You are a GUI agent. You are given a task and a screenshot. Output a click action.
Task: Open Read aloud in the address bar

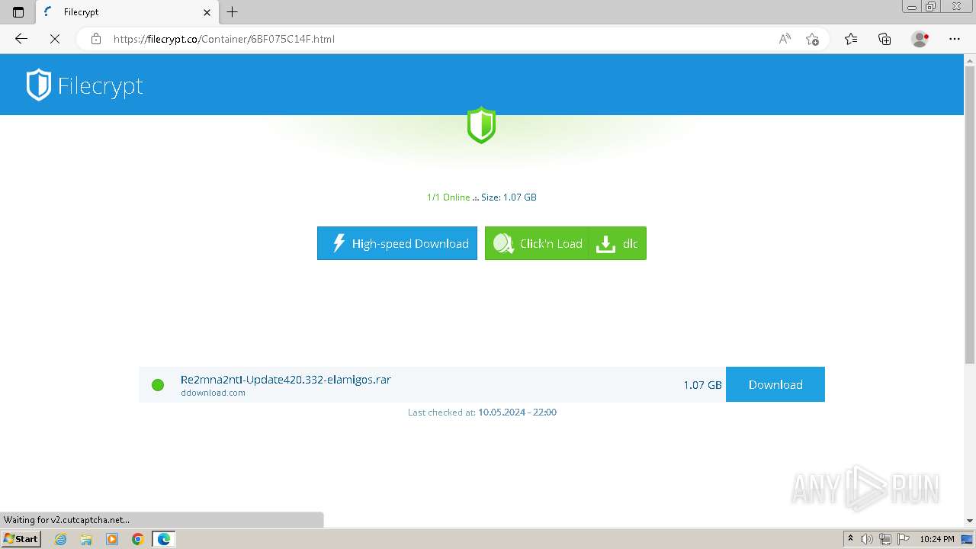point(785,39)
